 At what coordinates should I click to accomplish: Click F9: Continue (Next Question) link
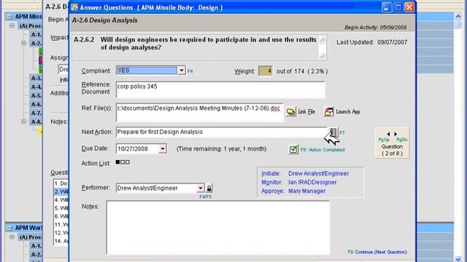[377, 252]
